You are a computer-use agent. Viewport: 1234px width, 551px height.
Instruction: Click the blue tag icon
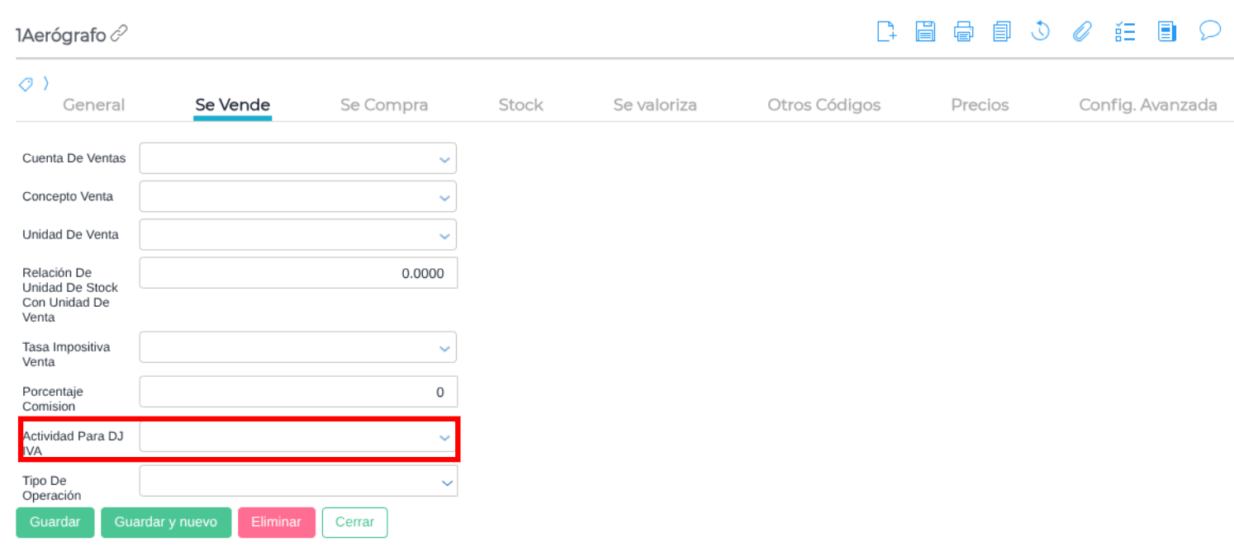pyautogui.click(x=26, y=84)
